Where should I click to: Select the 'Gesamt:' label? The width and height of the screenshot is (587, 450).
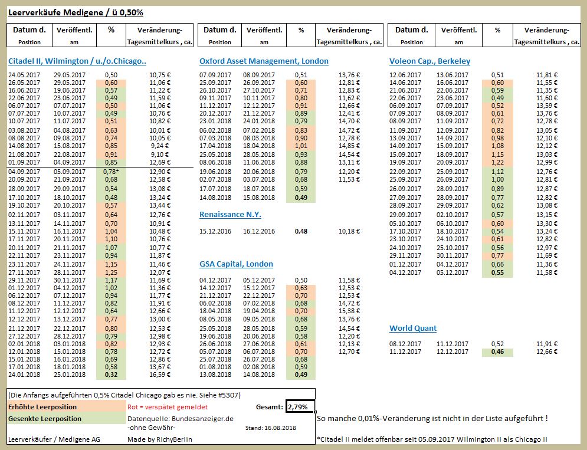[x=270, y=407]
